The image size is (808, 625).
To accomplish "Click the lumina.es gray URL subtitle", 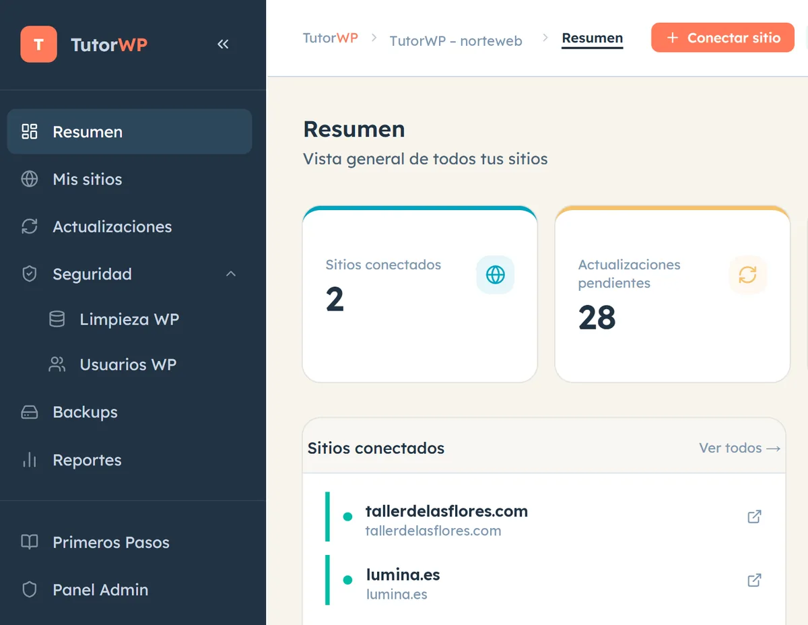I will coord(397,594).
